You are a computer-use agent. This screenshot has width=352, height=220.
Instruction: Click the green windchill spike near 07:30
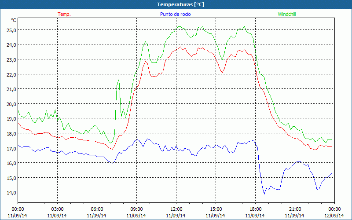(x=119, y=79)
